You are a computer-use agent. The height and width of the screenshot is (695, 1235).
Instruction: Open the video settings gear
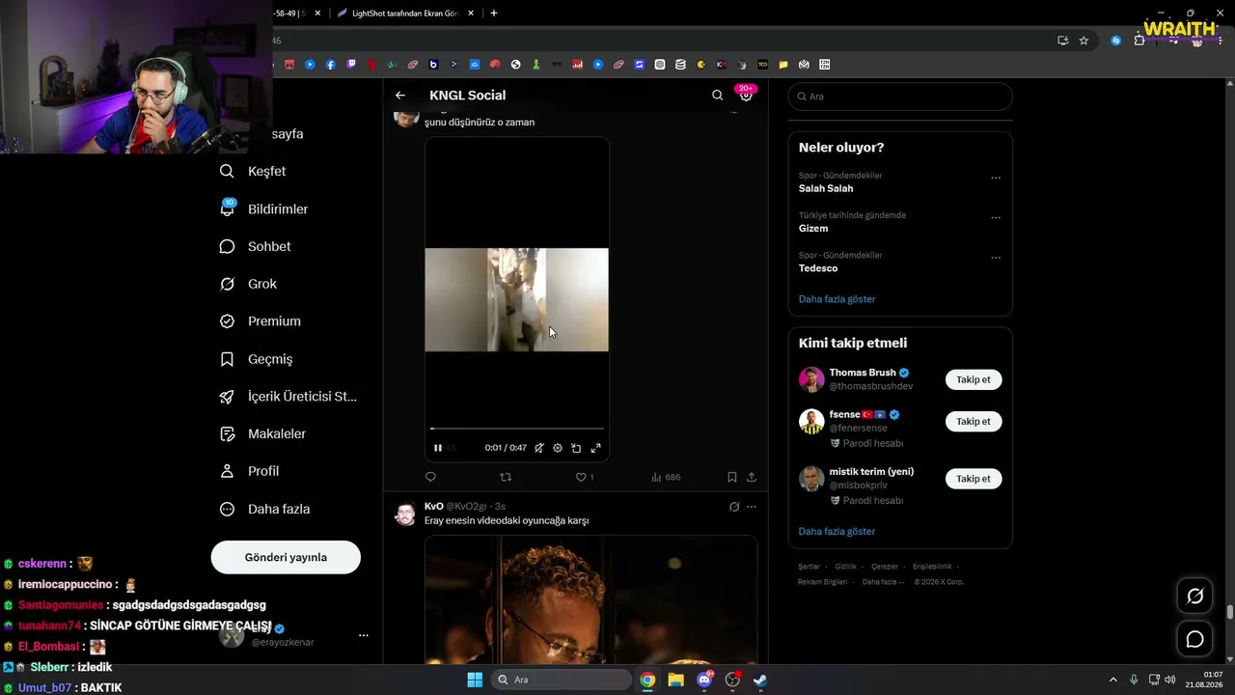[x=558, y=448]
